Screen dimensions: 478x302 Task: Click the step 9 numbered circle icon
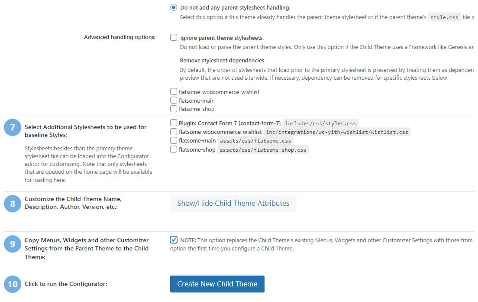[13, 240]
